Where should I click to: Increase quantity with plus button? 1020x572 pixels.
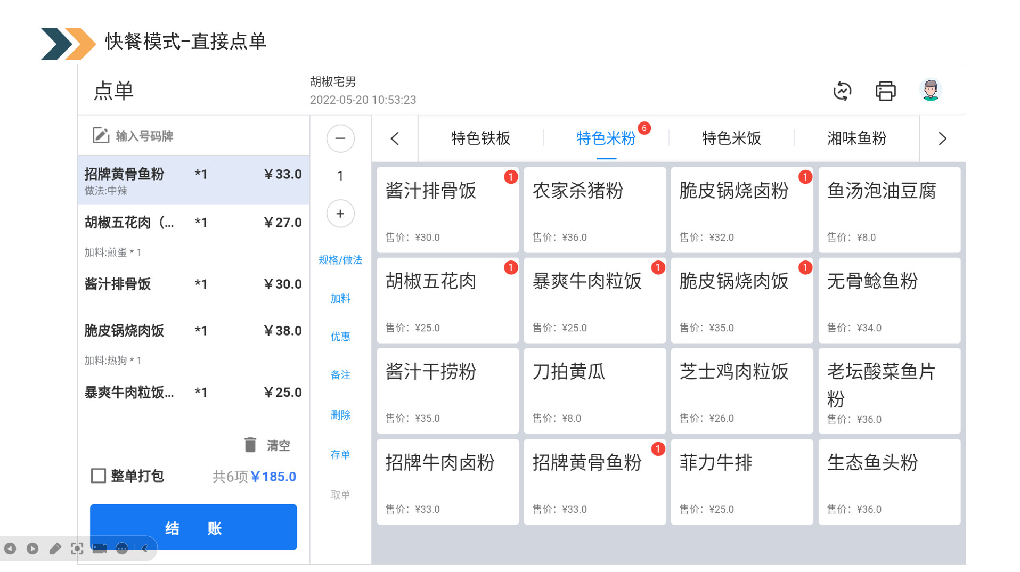[x=340, y=214]
